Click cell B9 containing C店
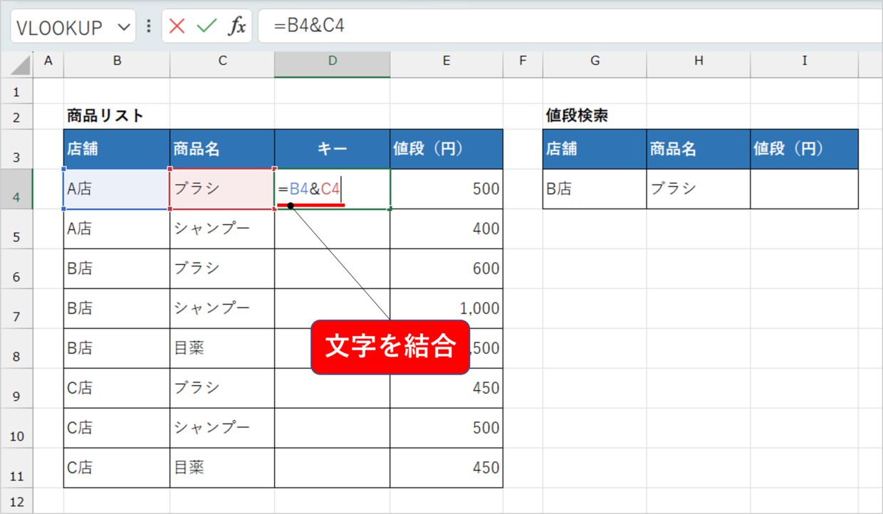 (x=117, y=388)
